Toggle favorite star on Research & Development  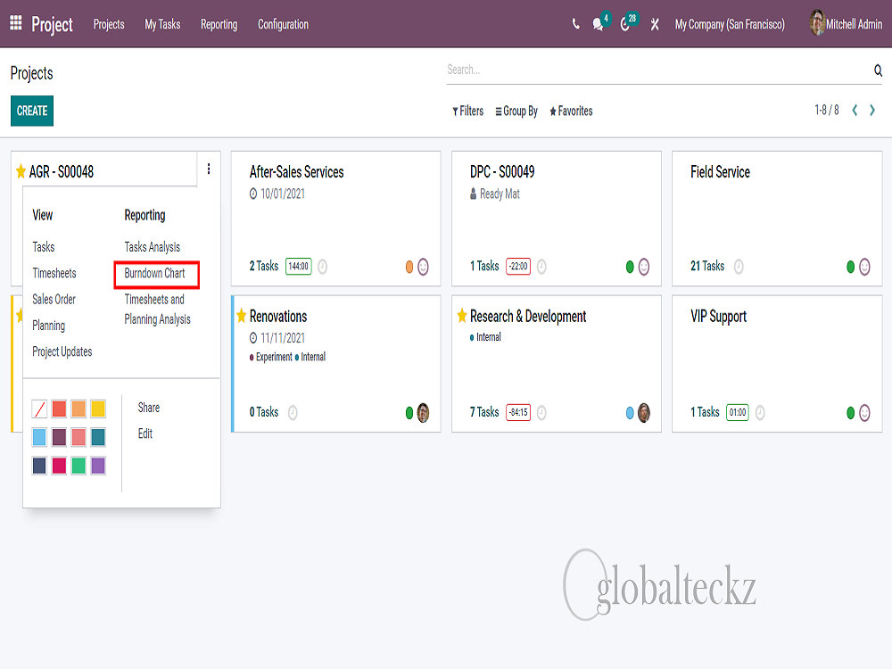pyautogui.click(x=462, y=315)
